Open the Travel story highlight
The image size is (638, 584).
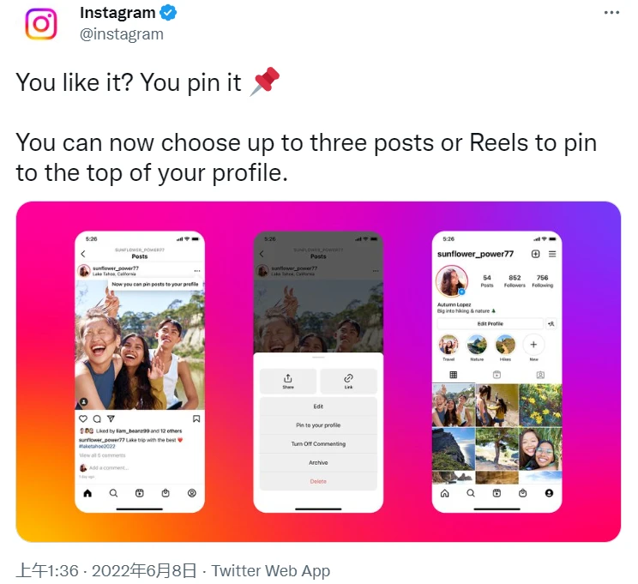448,346
